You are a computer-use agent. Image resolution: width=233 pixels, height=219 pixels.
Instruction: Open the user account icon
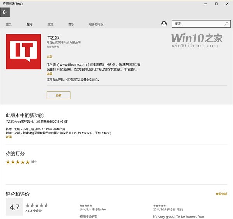164,24
